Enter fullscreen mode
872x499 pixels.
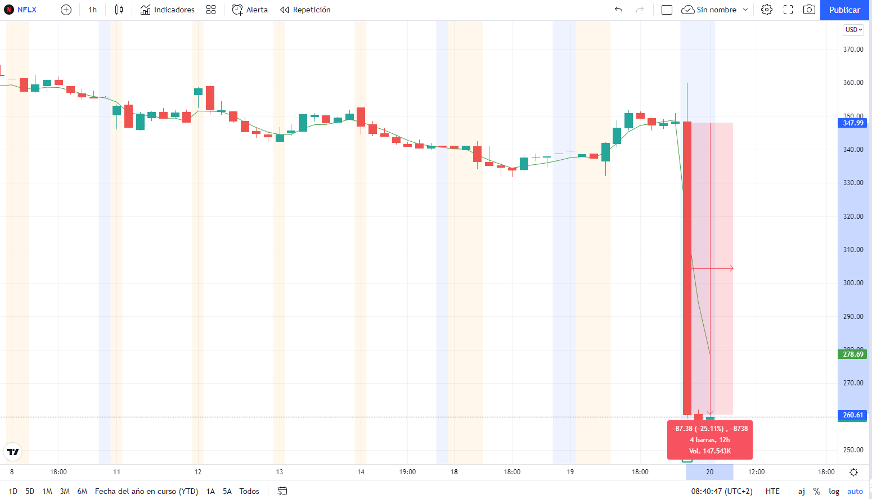[788, 10]
